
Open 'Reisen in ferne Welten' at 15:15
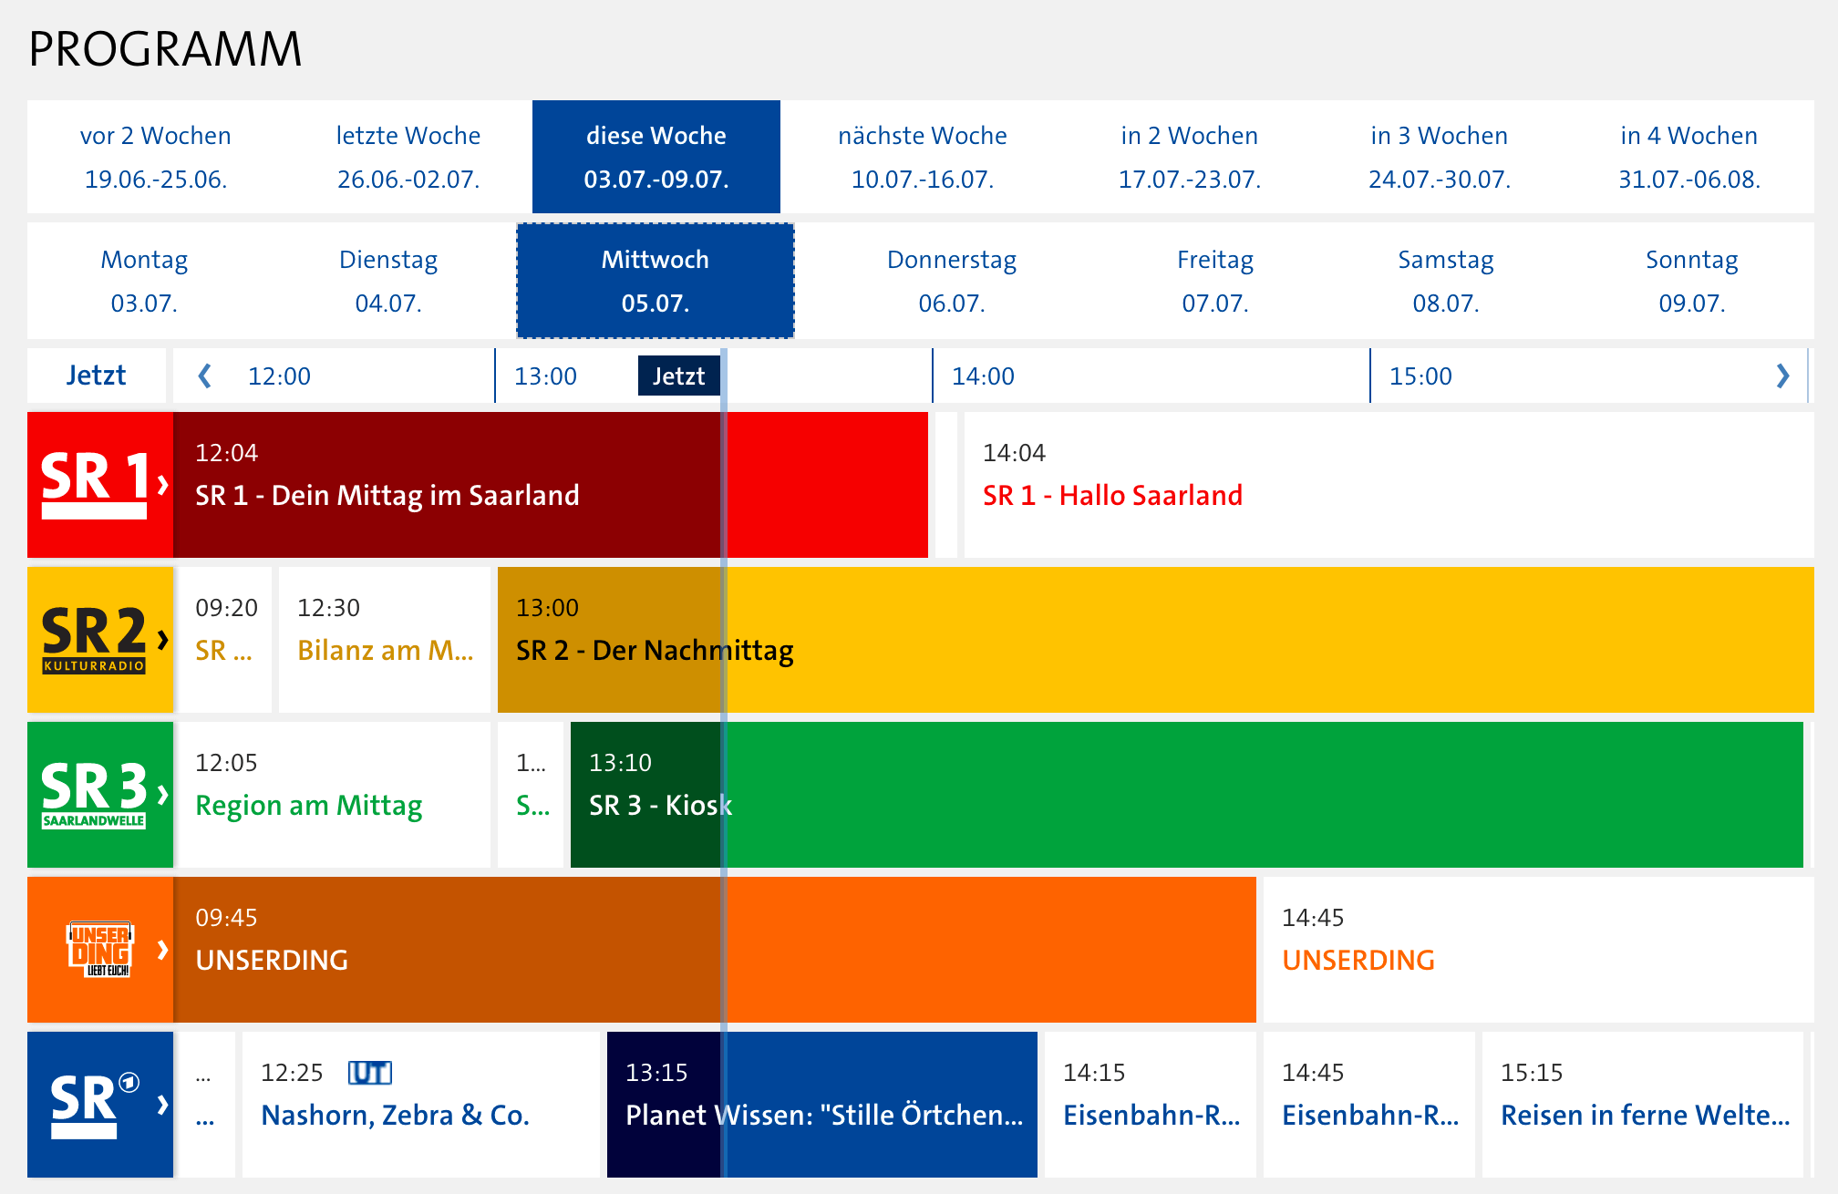pyautogui.click(x=1645, y=1115)
